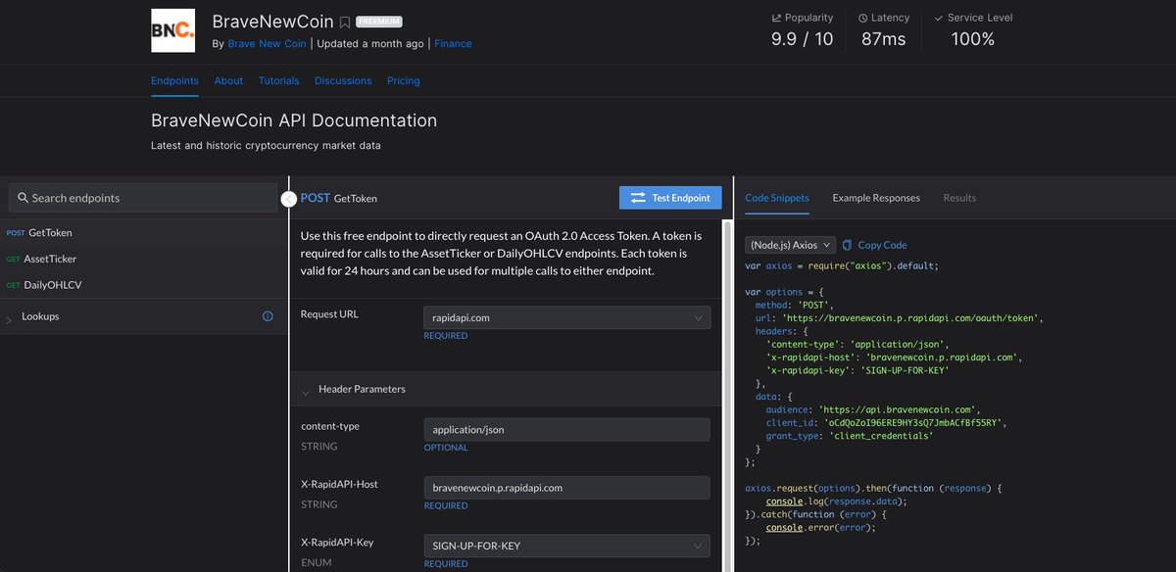The height and width of the screenshot is (572, 1176).
Task: Click the Test Endpoint button
Action: coord(670,198)
